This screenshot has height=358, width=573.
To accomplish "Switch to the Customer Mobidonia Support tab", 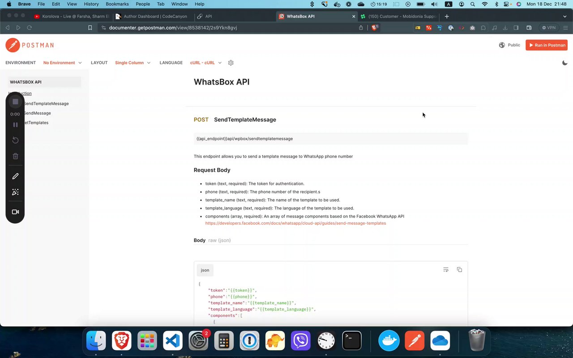I will click(x=398, y=16).
